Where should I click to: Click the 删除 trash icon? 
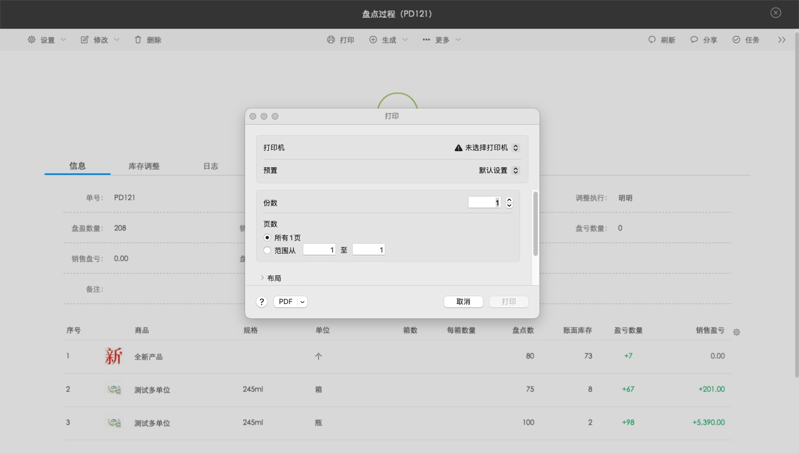[x=137, y=39]
